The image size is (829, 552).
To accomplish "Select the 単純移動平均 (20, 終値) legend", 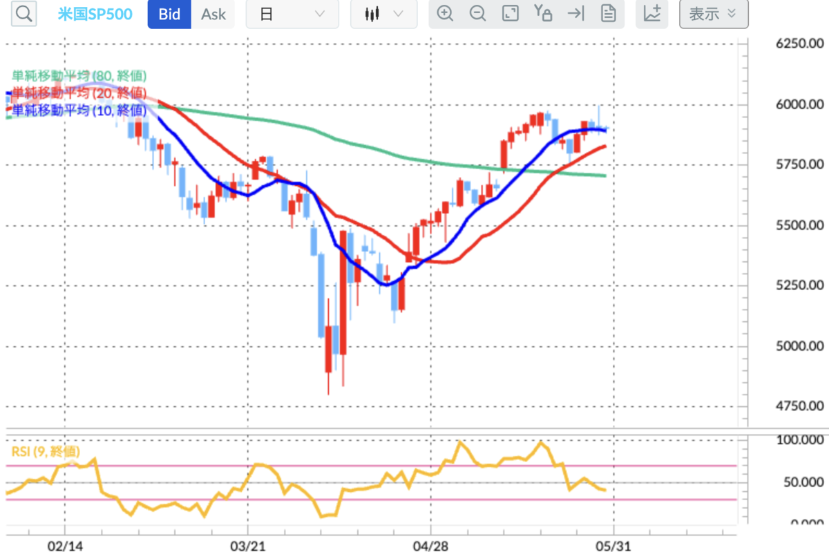I will (x=79, y=93).
